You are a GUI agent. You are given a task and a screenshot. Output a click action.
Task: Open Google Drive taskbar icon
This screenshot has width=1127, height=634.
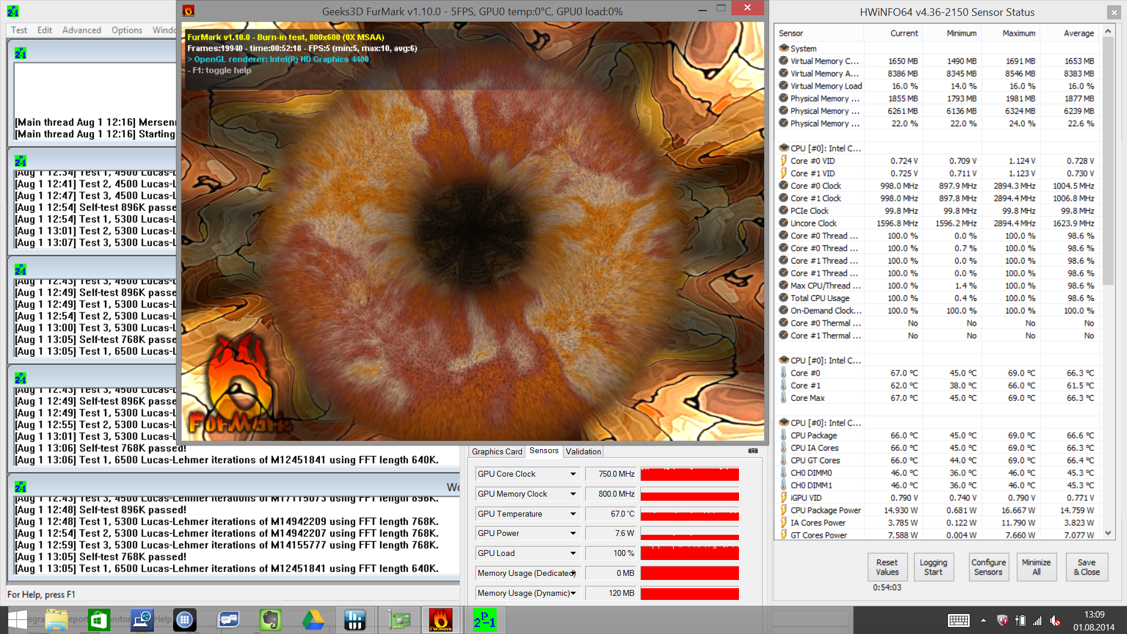313,620
